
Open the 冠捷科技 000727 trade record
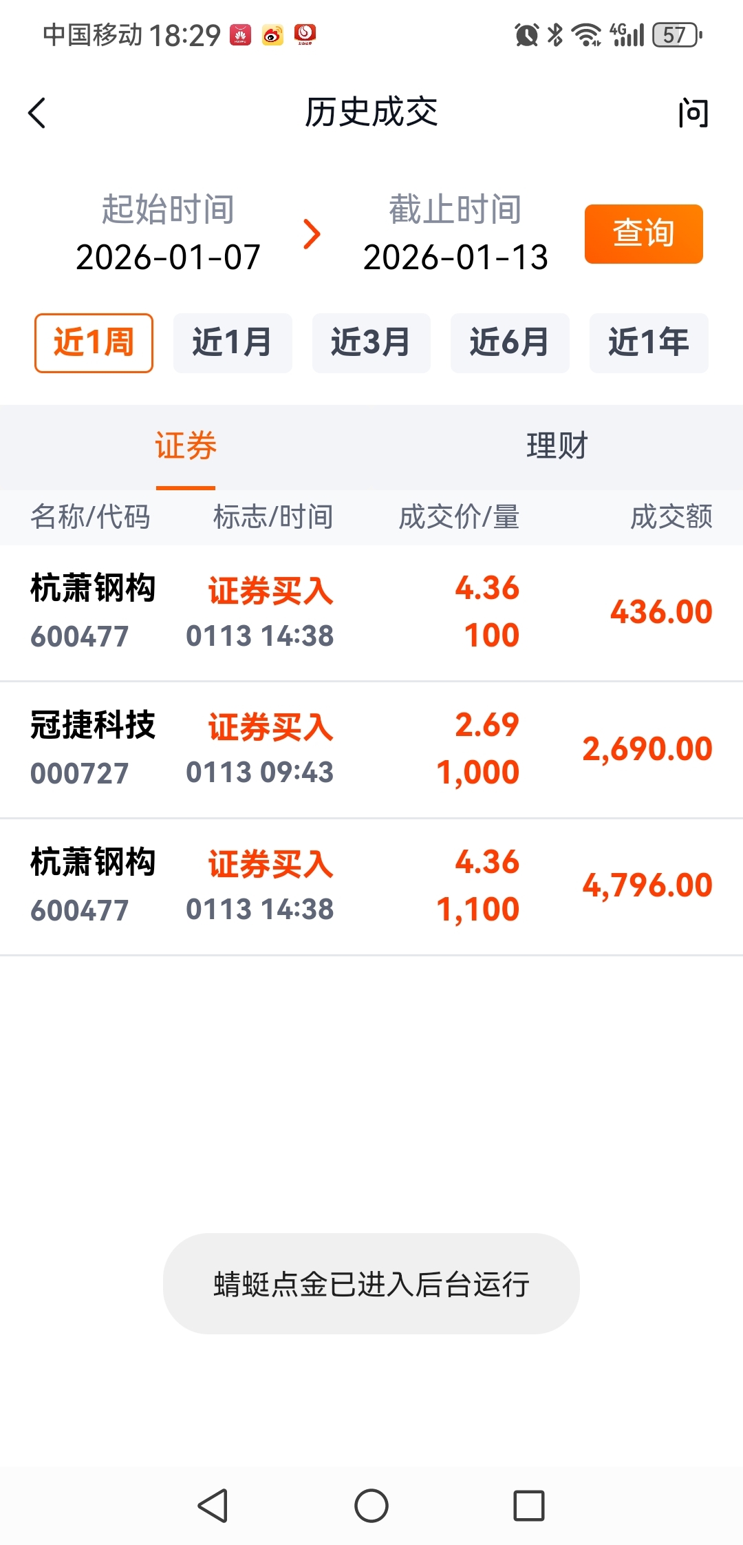371,750
